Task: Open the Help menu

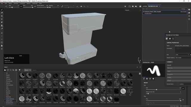Action: click(41, 4)
